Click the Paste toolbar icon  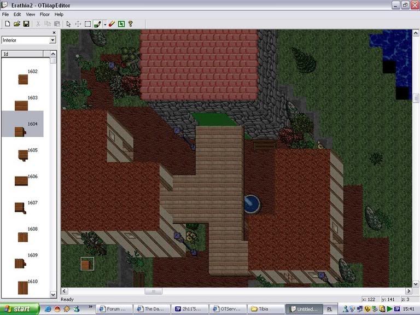[57, 24]
